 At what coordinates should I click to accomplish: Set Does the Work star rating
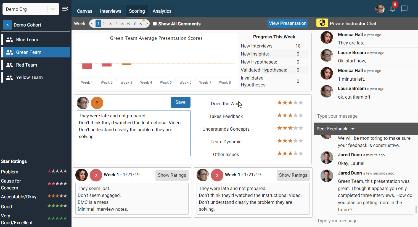(x=290, y=103)
